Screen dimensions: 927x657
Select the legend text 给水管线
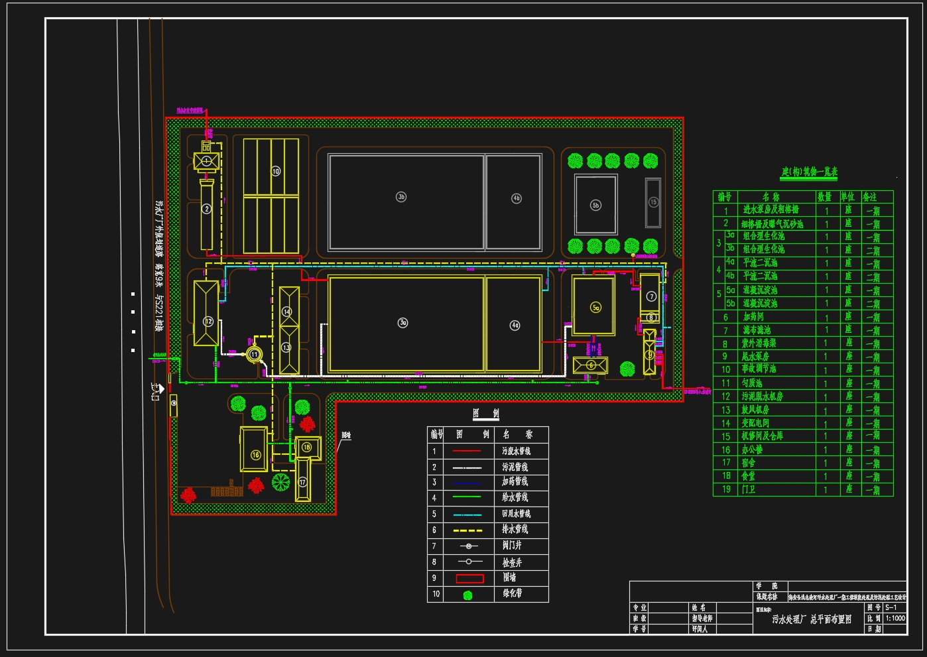point(515,497)
